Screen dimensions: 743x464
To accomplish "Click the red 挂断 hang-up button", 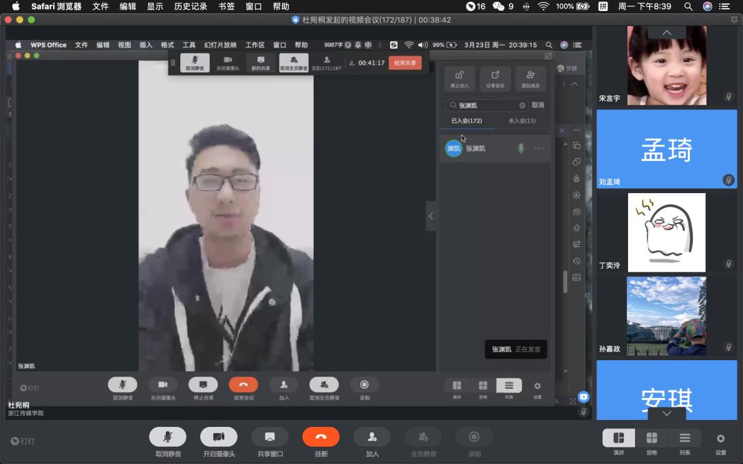I will [321, 437].
